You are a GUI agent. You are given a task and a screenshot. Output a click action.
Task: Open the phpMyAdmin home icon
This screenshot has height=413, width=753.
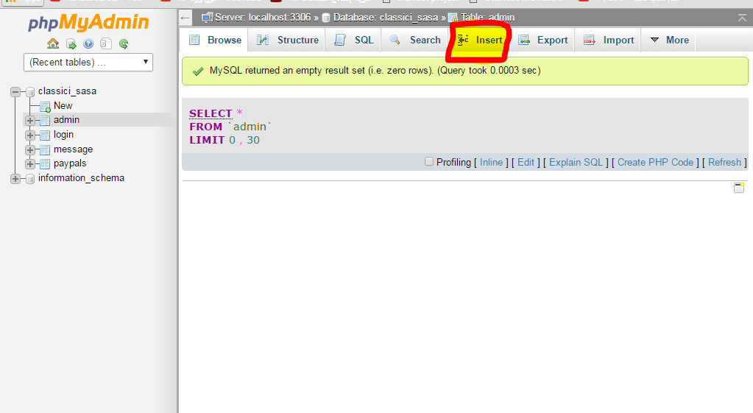click(x=53, y=43)
